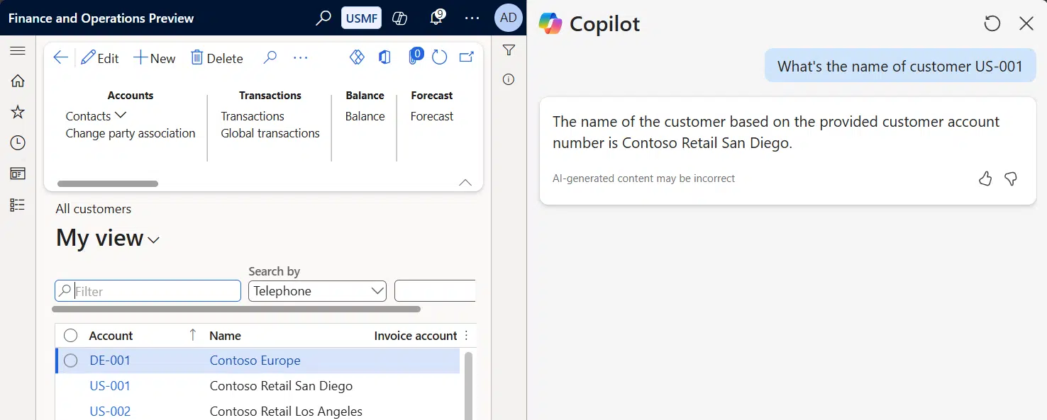The width and height of the screenshot is (1047, 420).
Task: Open the attachments pane showing zero documents
Action: 415,57
